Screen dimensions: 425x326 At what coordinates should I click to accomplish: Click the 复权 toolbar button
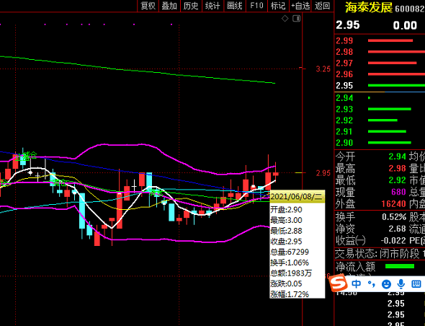click(x=148, y=6)
